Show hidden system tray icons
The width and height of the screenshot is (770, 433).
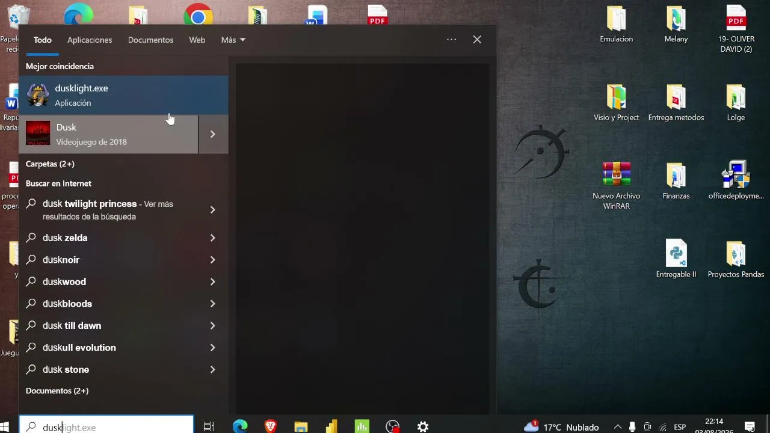pyautogui.click(x=617, y=427)
